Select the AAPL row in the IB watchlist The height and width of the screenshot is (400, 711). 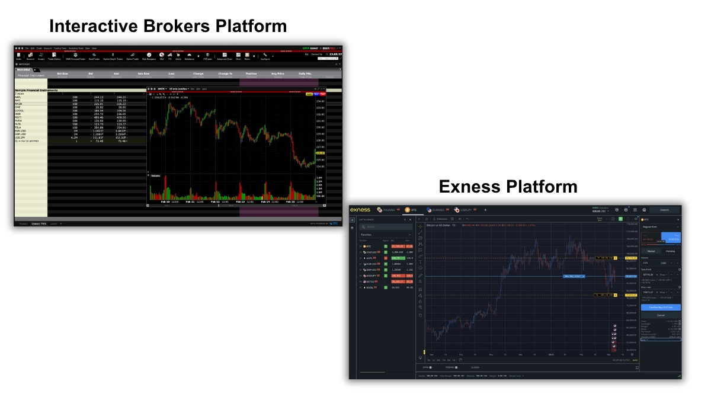(80, 97)
